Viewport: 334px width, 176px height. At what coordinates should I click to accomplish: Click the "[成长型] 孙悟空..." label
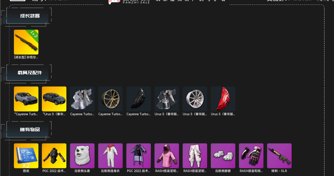pyautogui.click(x=26, y=57)
